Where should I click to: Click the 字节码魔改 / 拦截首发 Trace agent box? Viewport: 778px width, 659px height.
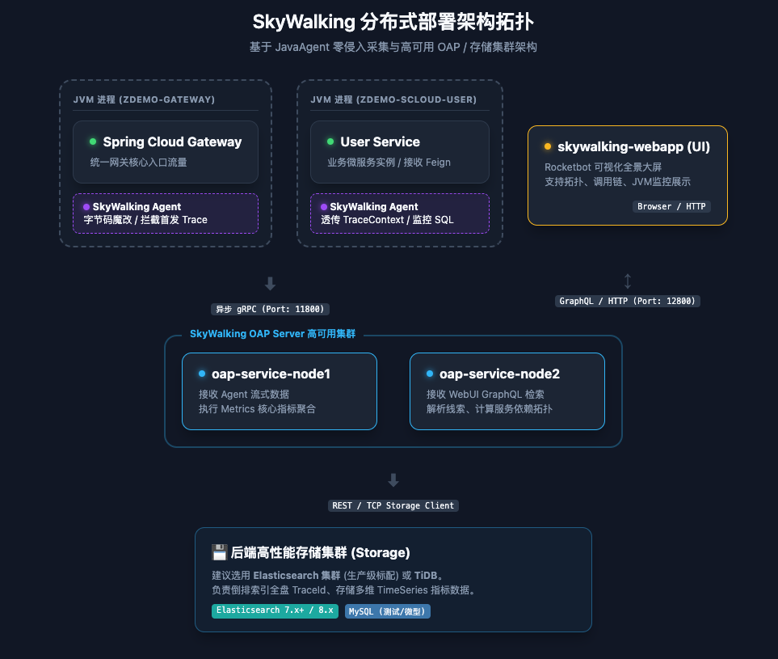[x=166, y=213]
